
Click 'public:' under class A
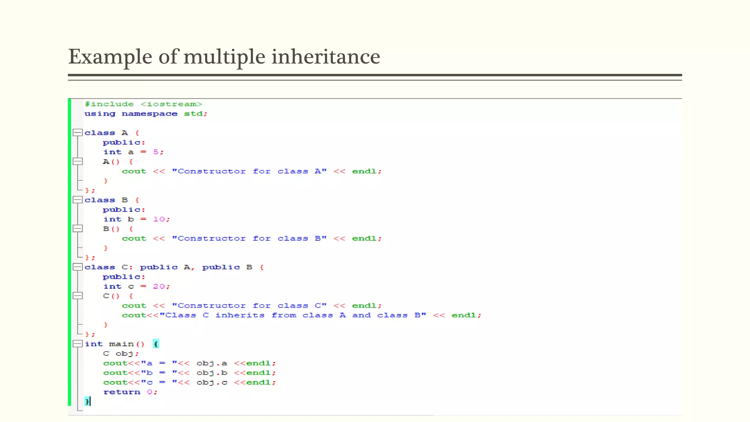tap(124, 142)
